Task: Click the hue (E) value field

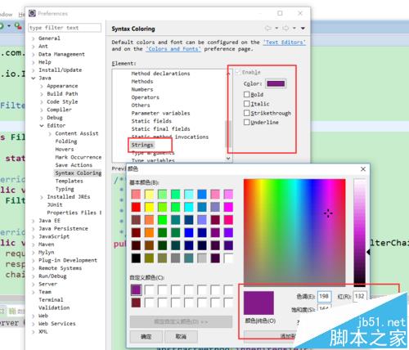Action: (324, 296)
